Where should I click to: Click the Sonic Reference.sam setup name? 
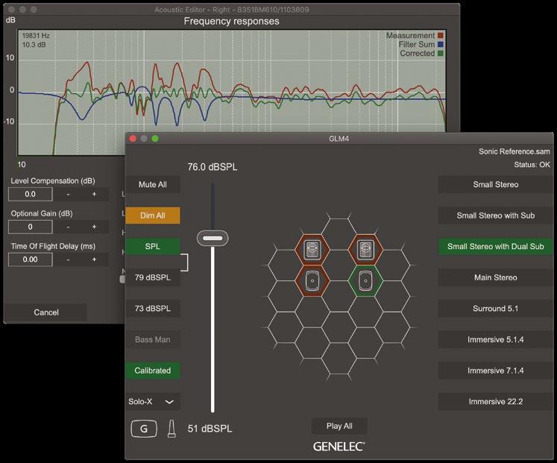tap(514, 151)
